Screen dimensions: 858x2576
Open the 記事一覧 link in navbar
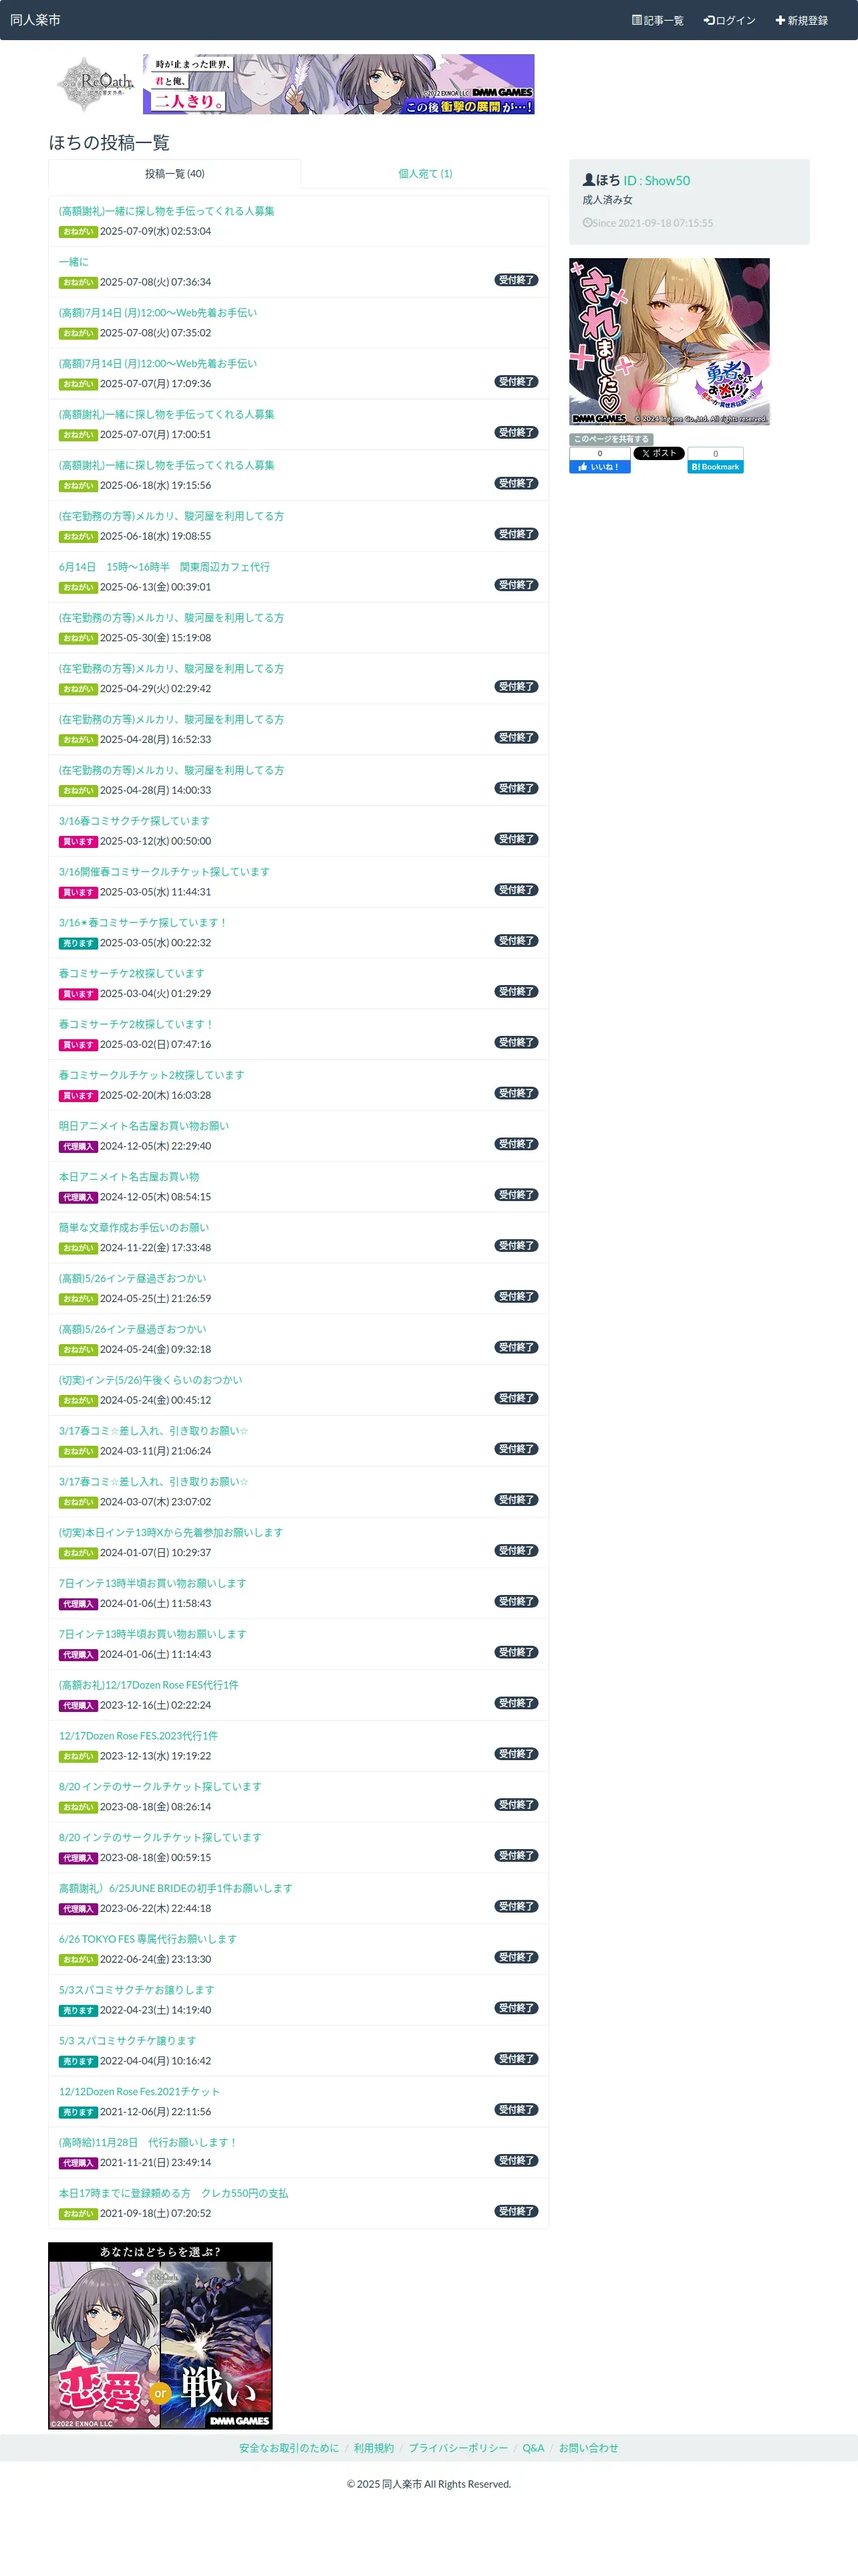[x=658, y=20]
